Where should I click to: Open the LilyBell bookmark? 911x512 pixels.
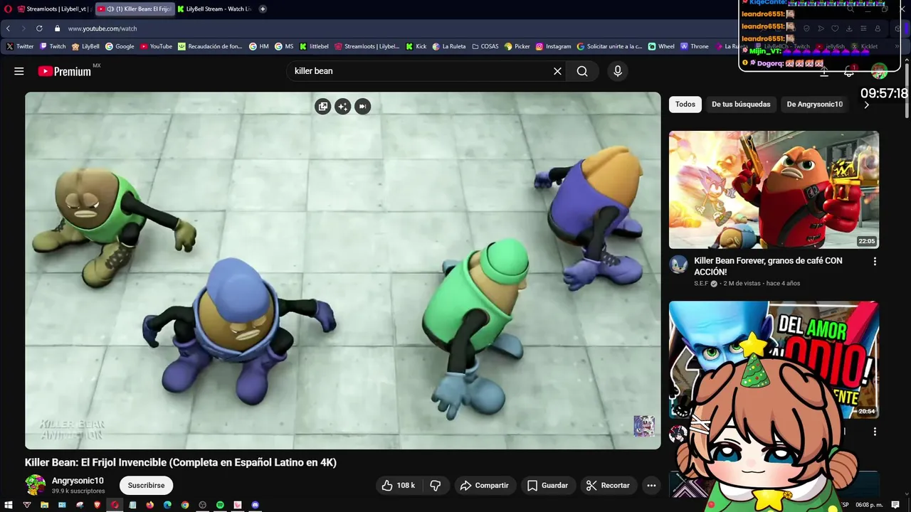click(x=85, y=46)
